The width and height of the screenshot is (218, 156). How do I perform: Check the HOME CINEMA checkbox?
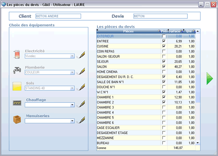[164, 72]
